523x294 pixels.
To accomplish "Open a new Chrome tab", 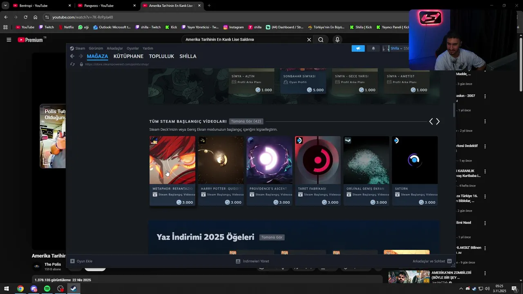I will (x=209, y=6).
